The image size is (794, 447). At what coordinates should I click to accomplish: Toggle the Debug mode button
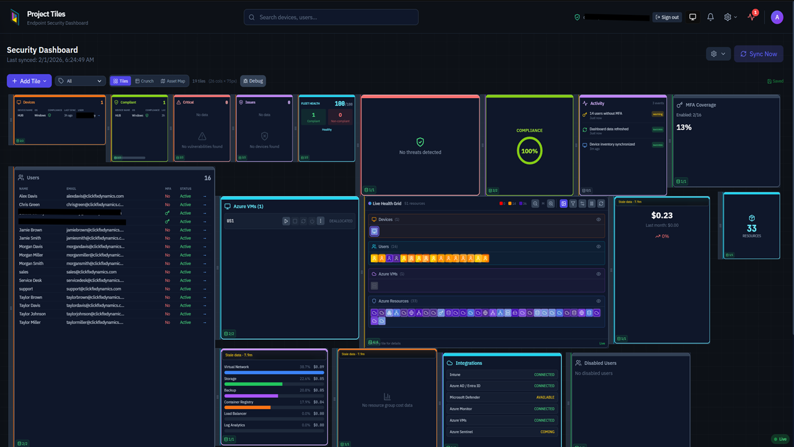[252, 81]
